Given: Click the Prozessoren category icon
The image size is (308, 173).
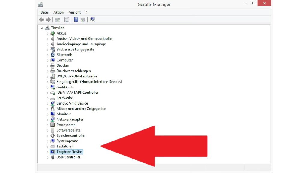Looking at the screenshot, I should coord(53,125).
